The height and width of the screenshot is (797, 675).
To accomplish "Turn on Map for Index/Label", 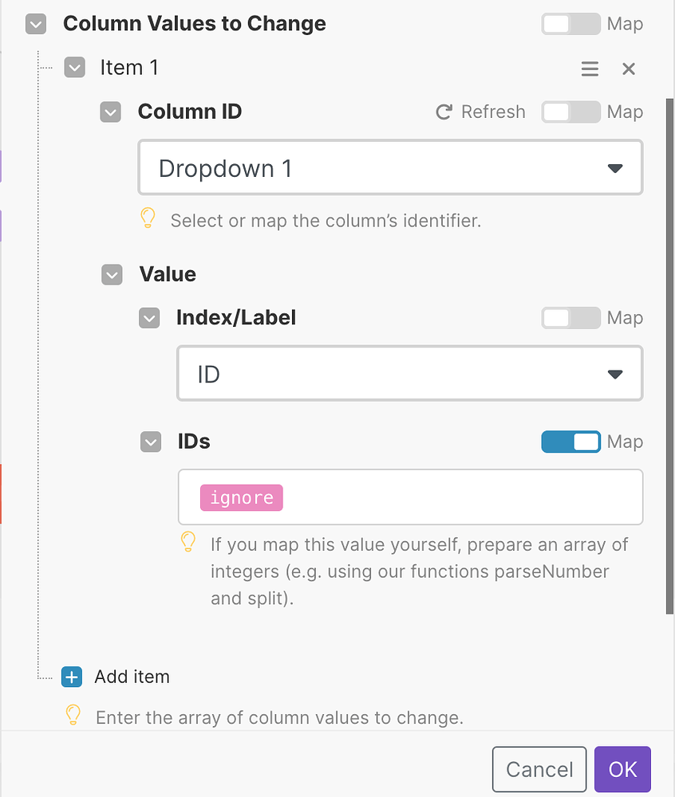I will tap(570, 317).
